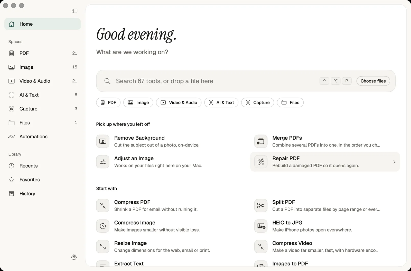Click the Capture space icon in sidebar
Viewport: 411px width, 271px height.
pyautogui.click(x=12, y=109)
